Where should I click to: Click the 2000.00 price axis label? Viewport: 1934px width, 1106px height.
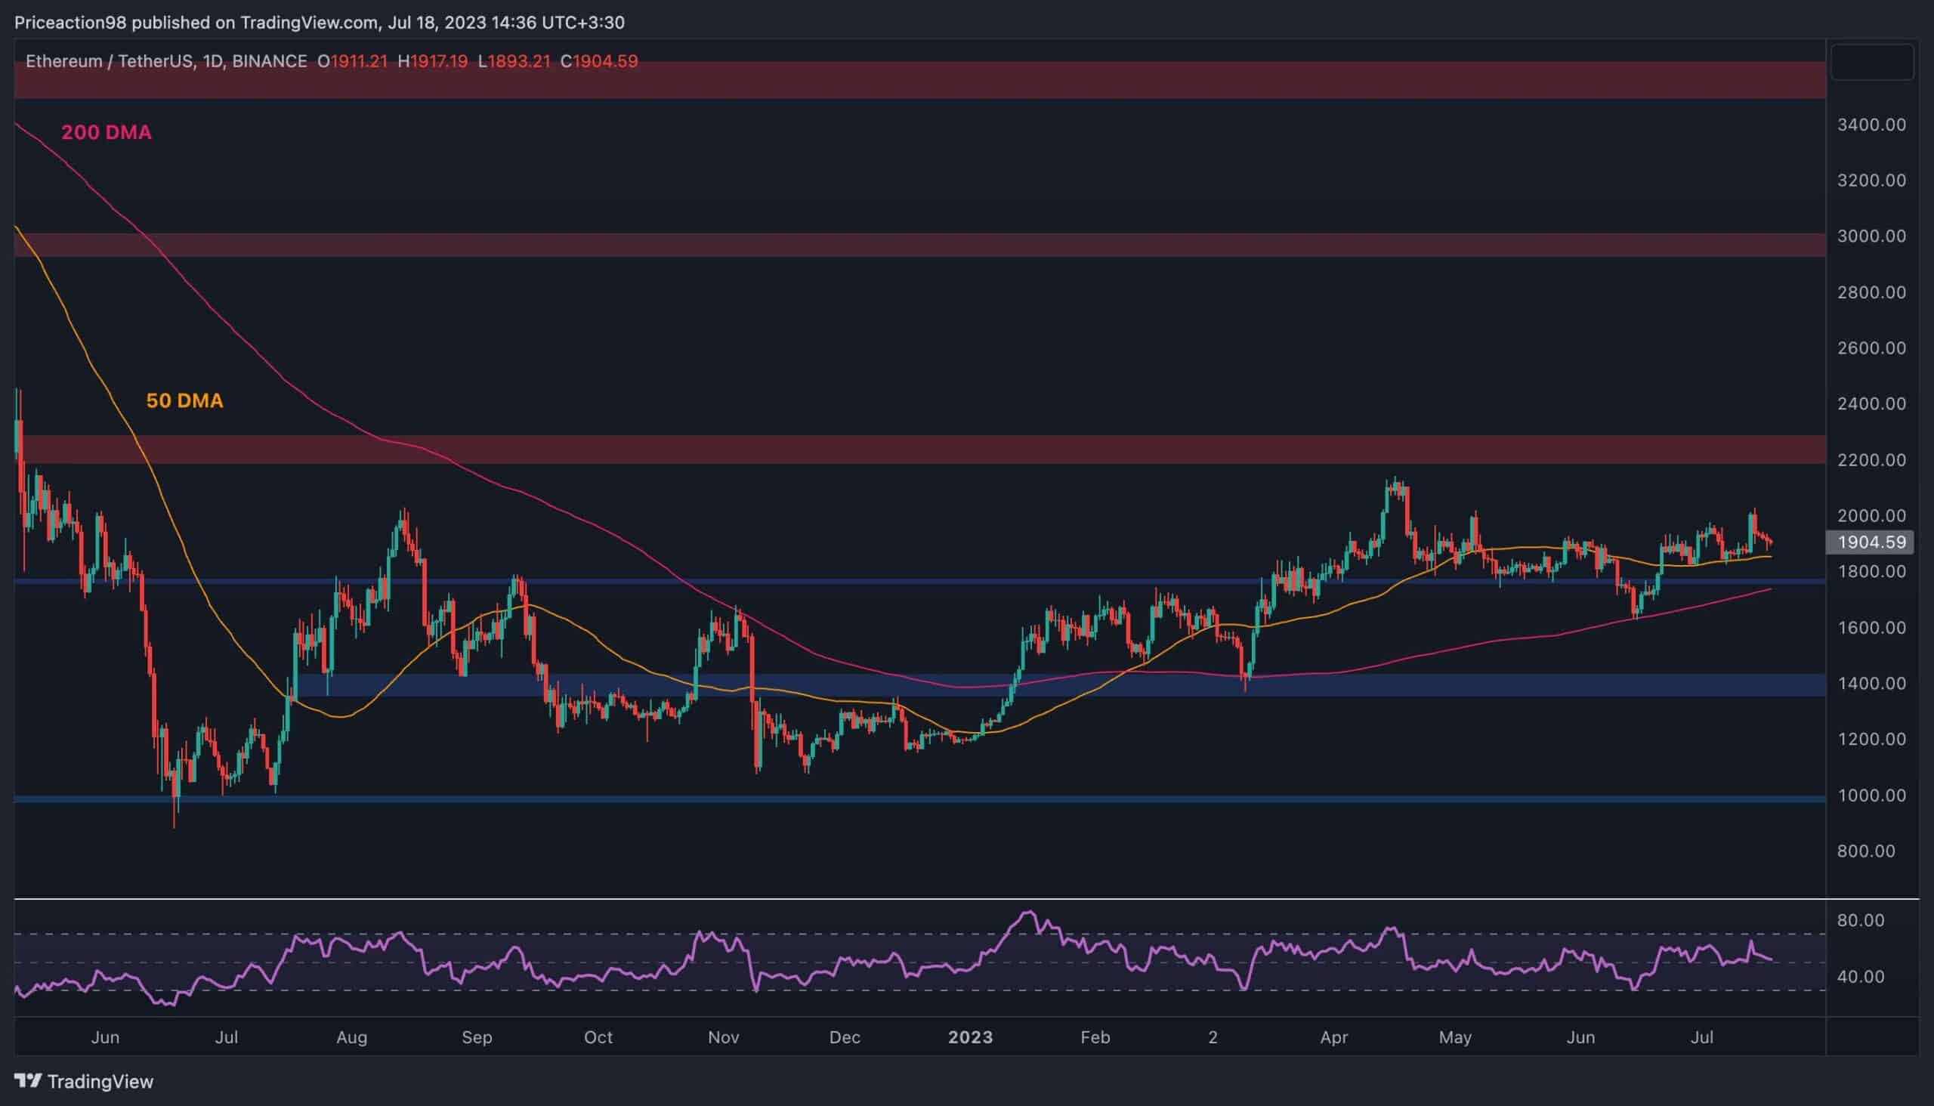tap(1872, 516)
